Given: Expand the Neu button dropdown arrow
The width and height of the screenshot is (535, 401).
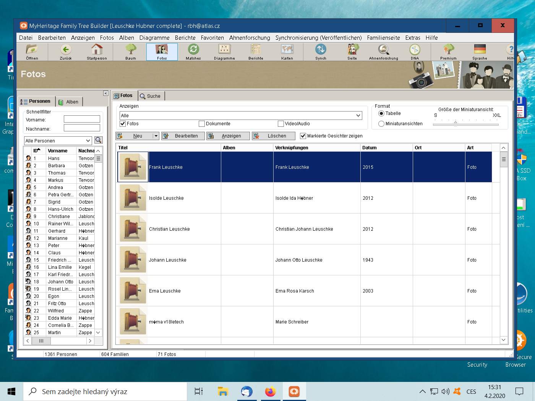Looking at the screenshot, I should 156,136.
